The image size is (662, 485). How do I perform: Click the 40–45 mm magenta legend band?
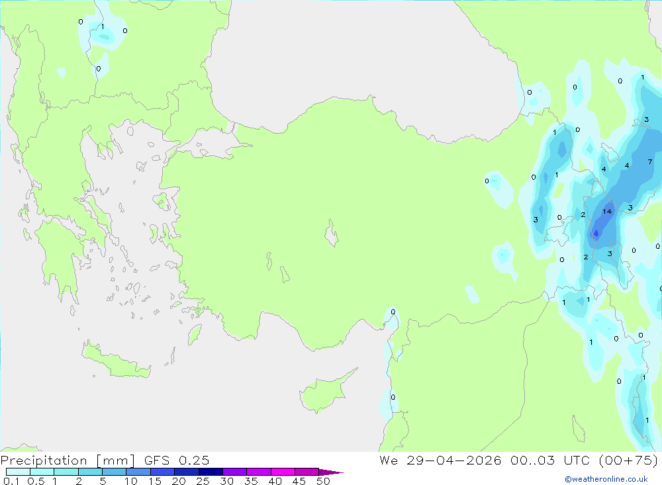[x=283, y=472]
